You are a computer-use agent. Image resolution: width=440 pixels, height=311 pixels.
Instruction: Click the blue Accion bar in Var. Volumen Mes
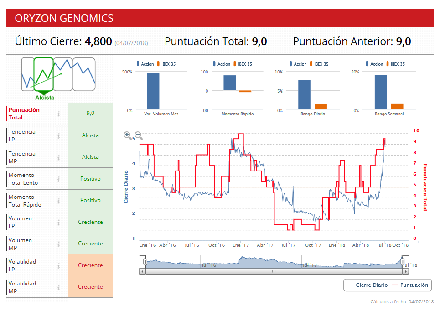click(x=153, y=91)
